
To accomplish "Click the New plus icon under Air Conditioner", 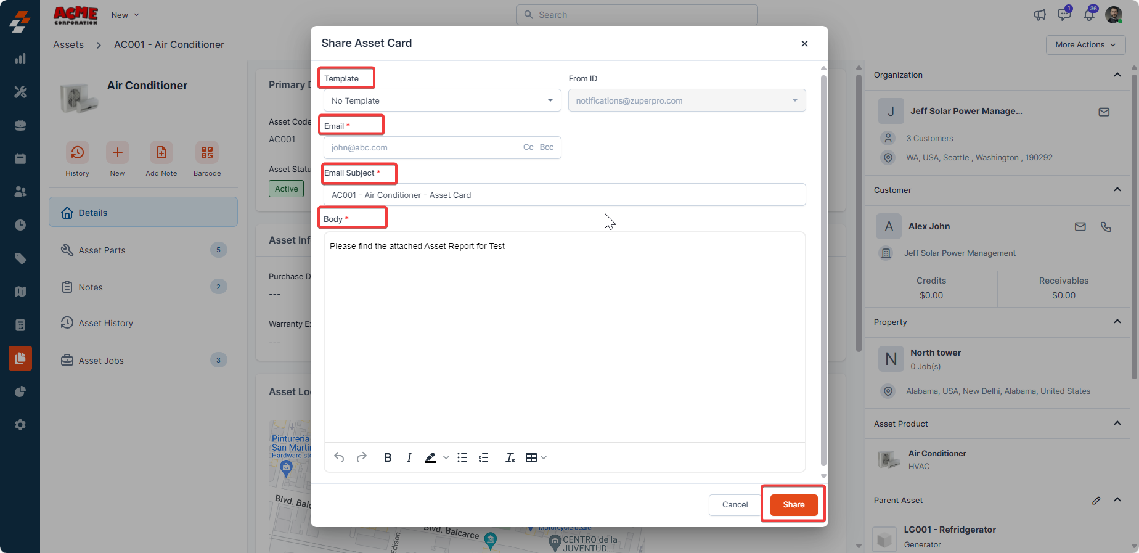I will click(x=118, y=152).
